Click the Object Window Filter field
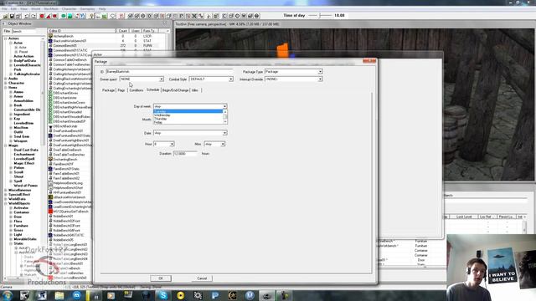Screen dimensions: 536x301 point(24,31)
